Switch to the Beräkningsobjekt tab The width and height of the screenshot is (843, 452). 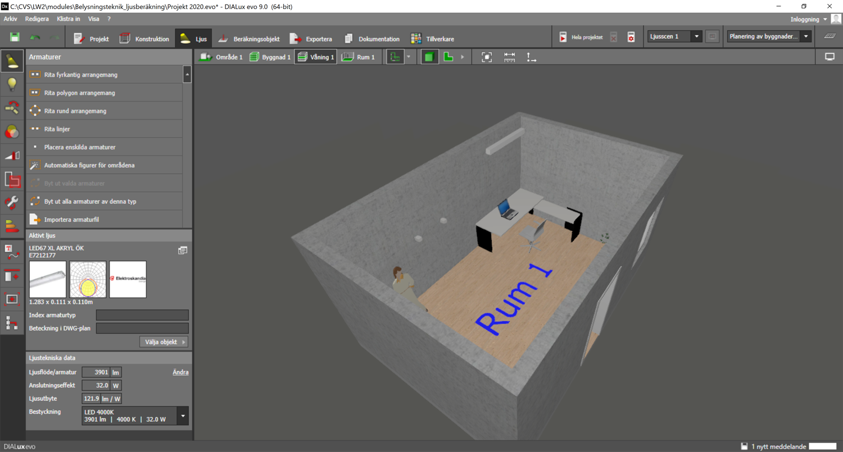pos(249,39)
